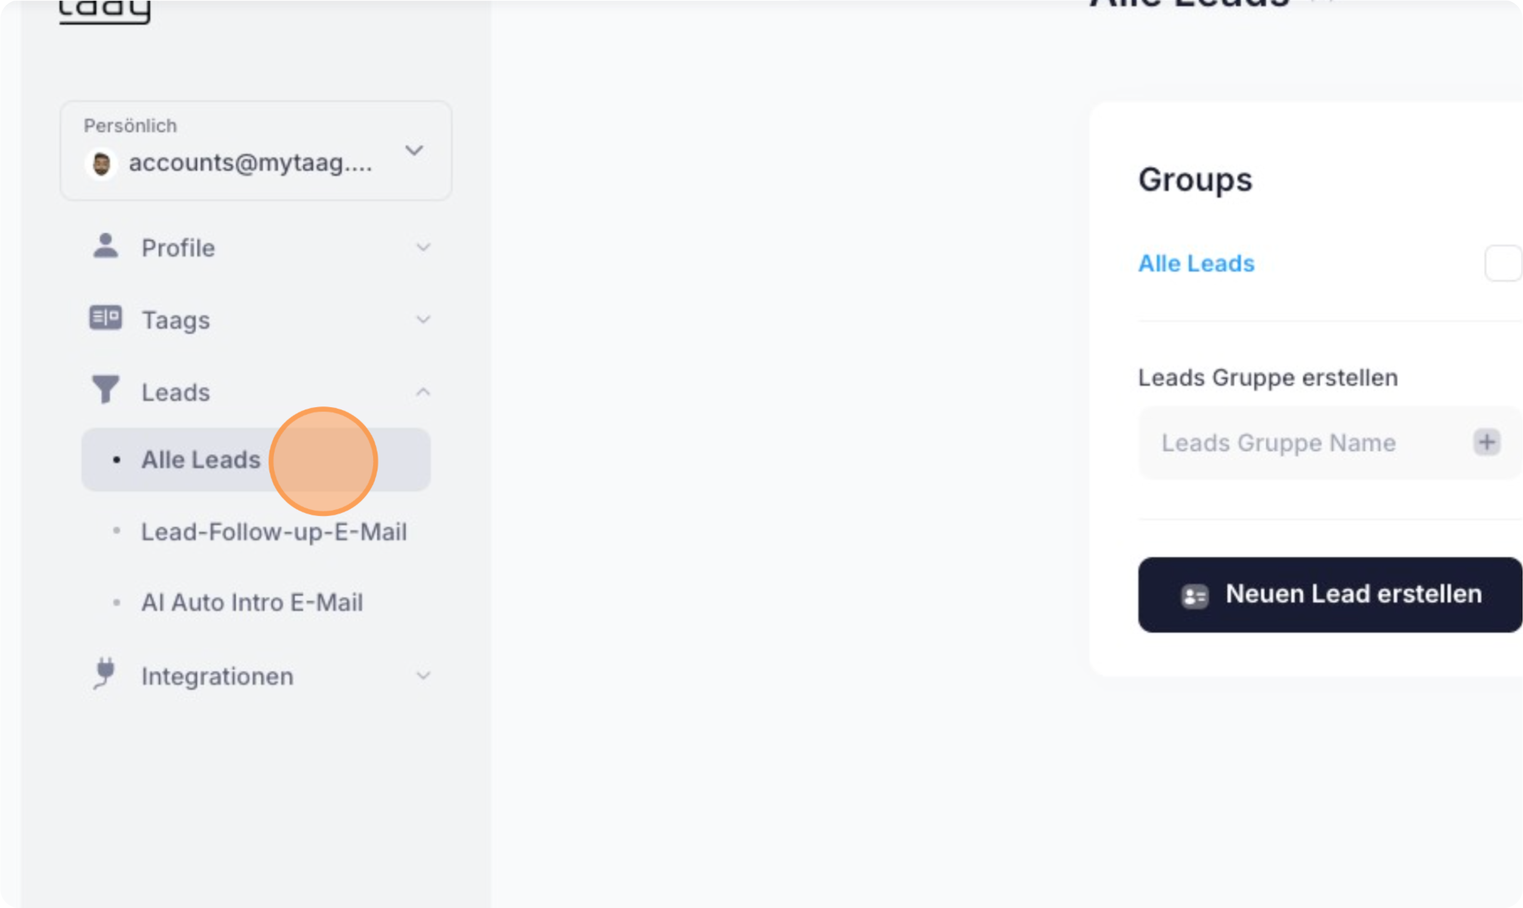Collapse the Leads menu chevron
Image resolution: width=1523 pixels, height=908 pixels.
click(x=423, y=392)
